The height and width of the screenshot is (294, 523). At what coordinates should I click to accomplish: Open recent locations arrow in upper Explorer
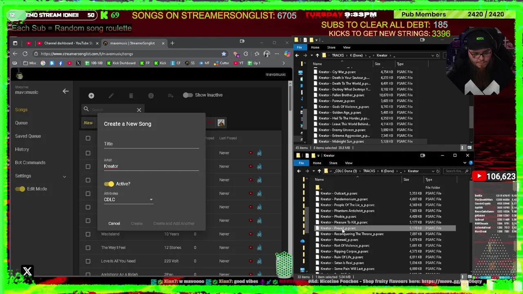(312, 56)
